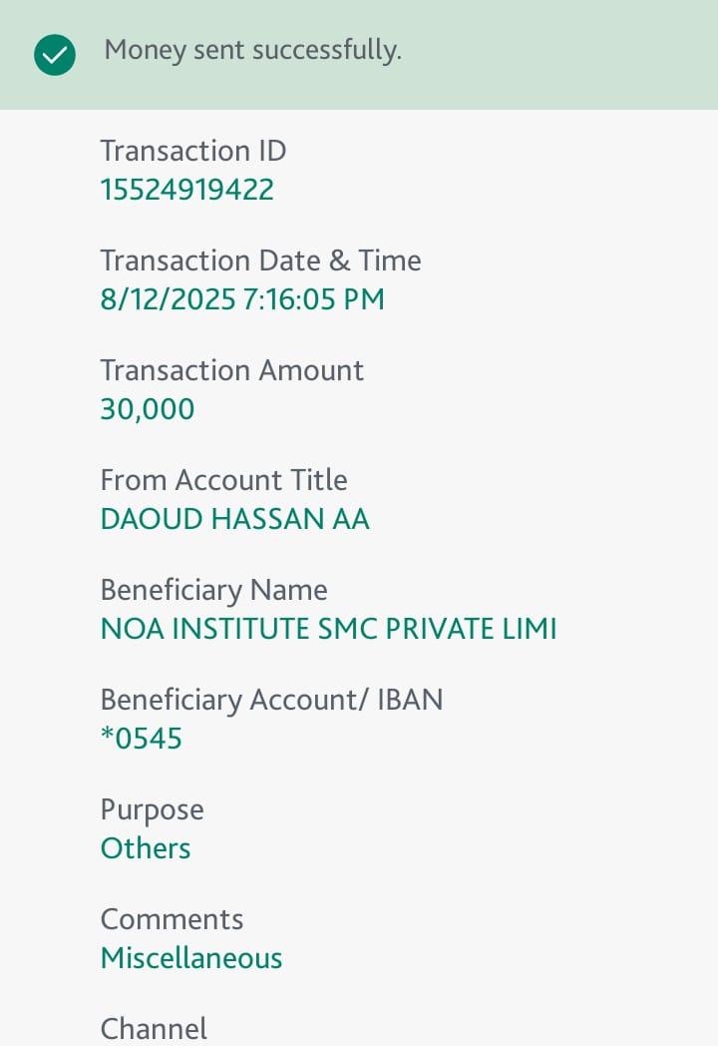Image resolution: width=718 pixels, height=1046 pixels.
Task: Select the Transaction ID label
Action: pos(192,151)
